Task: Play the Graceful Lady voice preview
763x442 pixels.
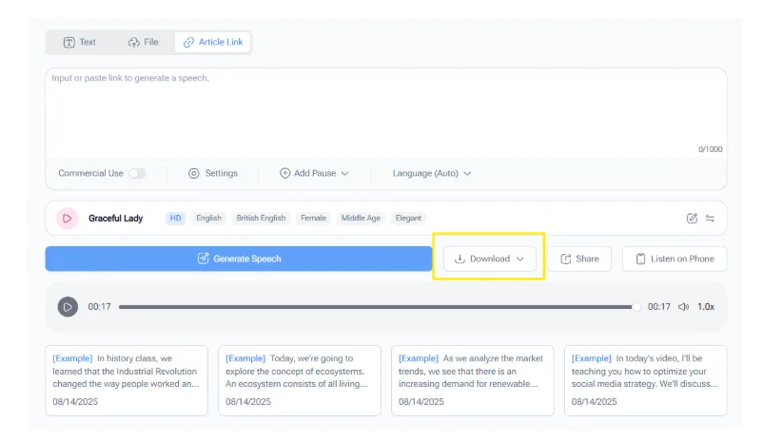Action: [x=67, y=219]
